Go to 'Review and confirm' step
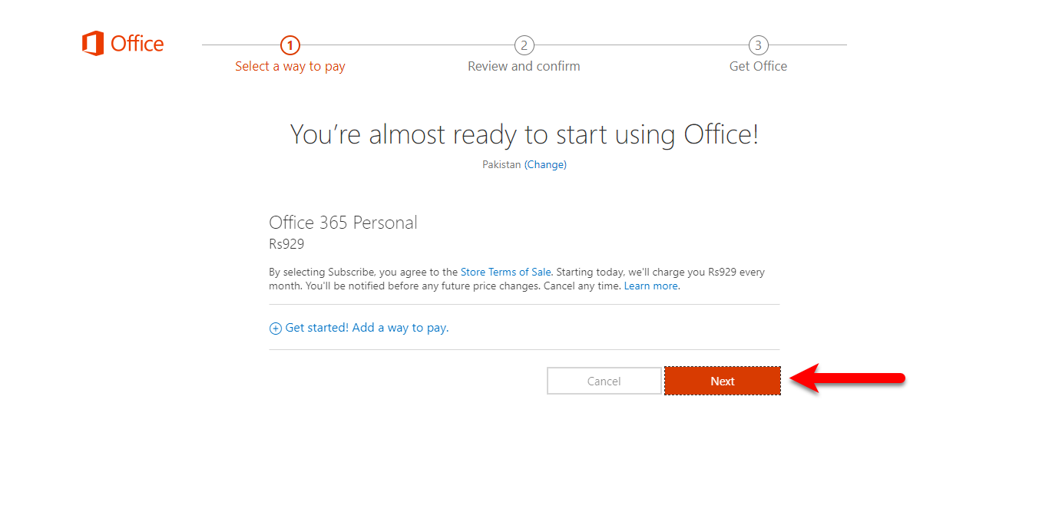1049x512 pixels. [x=524, y=67]
